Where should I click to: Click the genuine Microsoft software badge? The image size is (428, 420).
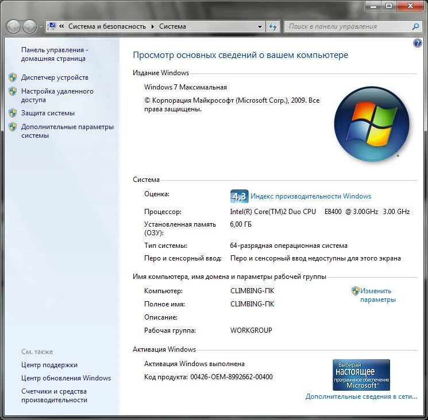[361, 375]
